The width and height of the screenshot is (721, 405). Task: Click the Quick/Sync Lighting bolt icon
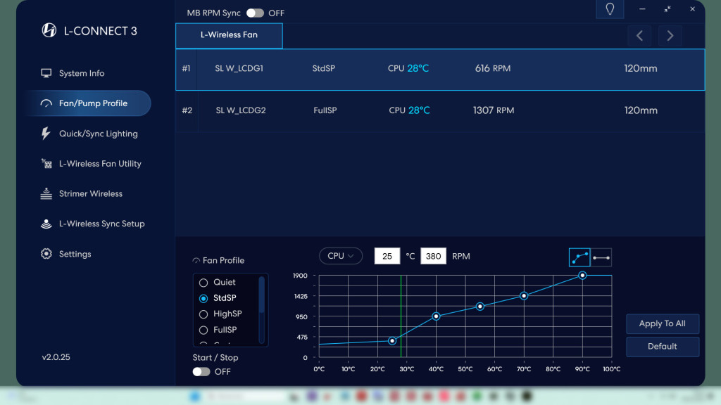click(46, 134)
